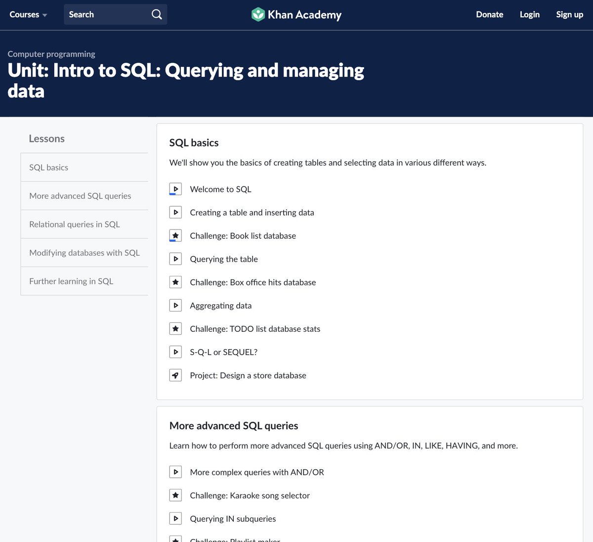The image size is (593, 542).
Task: Open Challenge: Karaoke song selector
Action: (250, 495)
